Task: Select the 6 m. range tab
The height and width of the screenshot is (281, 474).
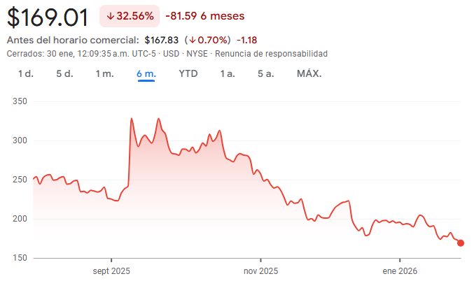Action: tap(146, 73)
